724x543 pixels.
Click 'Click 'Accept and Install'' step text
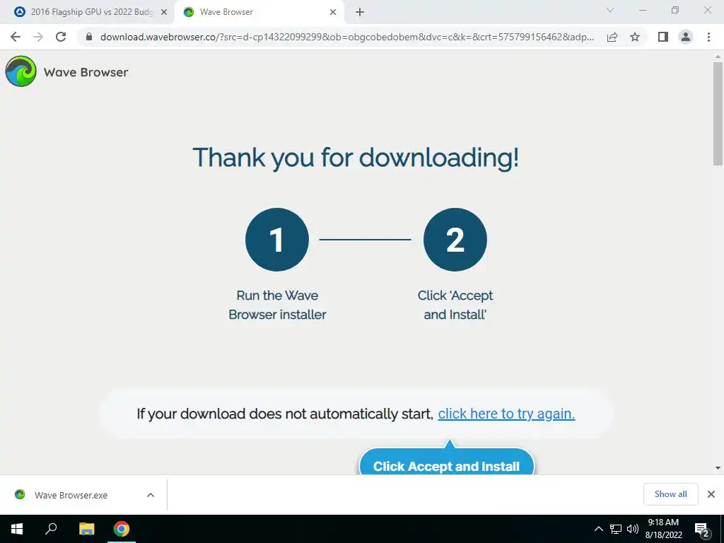tap(455, 305)
